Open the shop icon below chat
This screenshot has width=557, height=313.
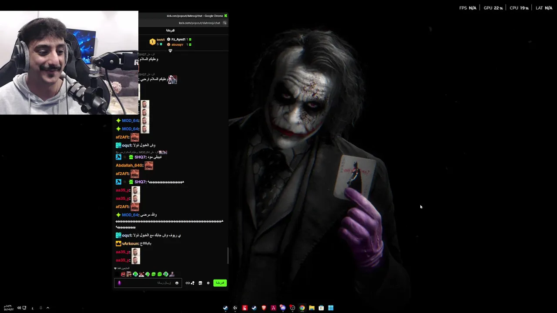coord(200,283)
